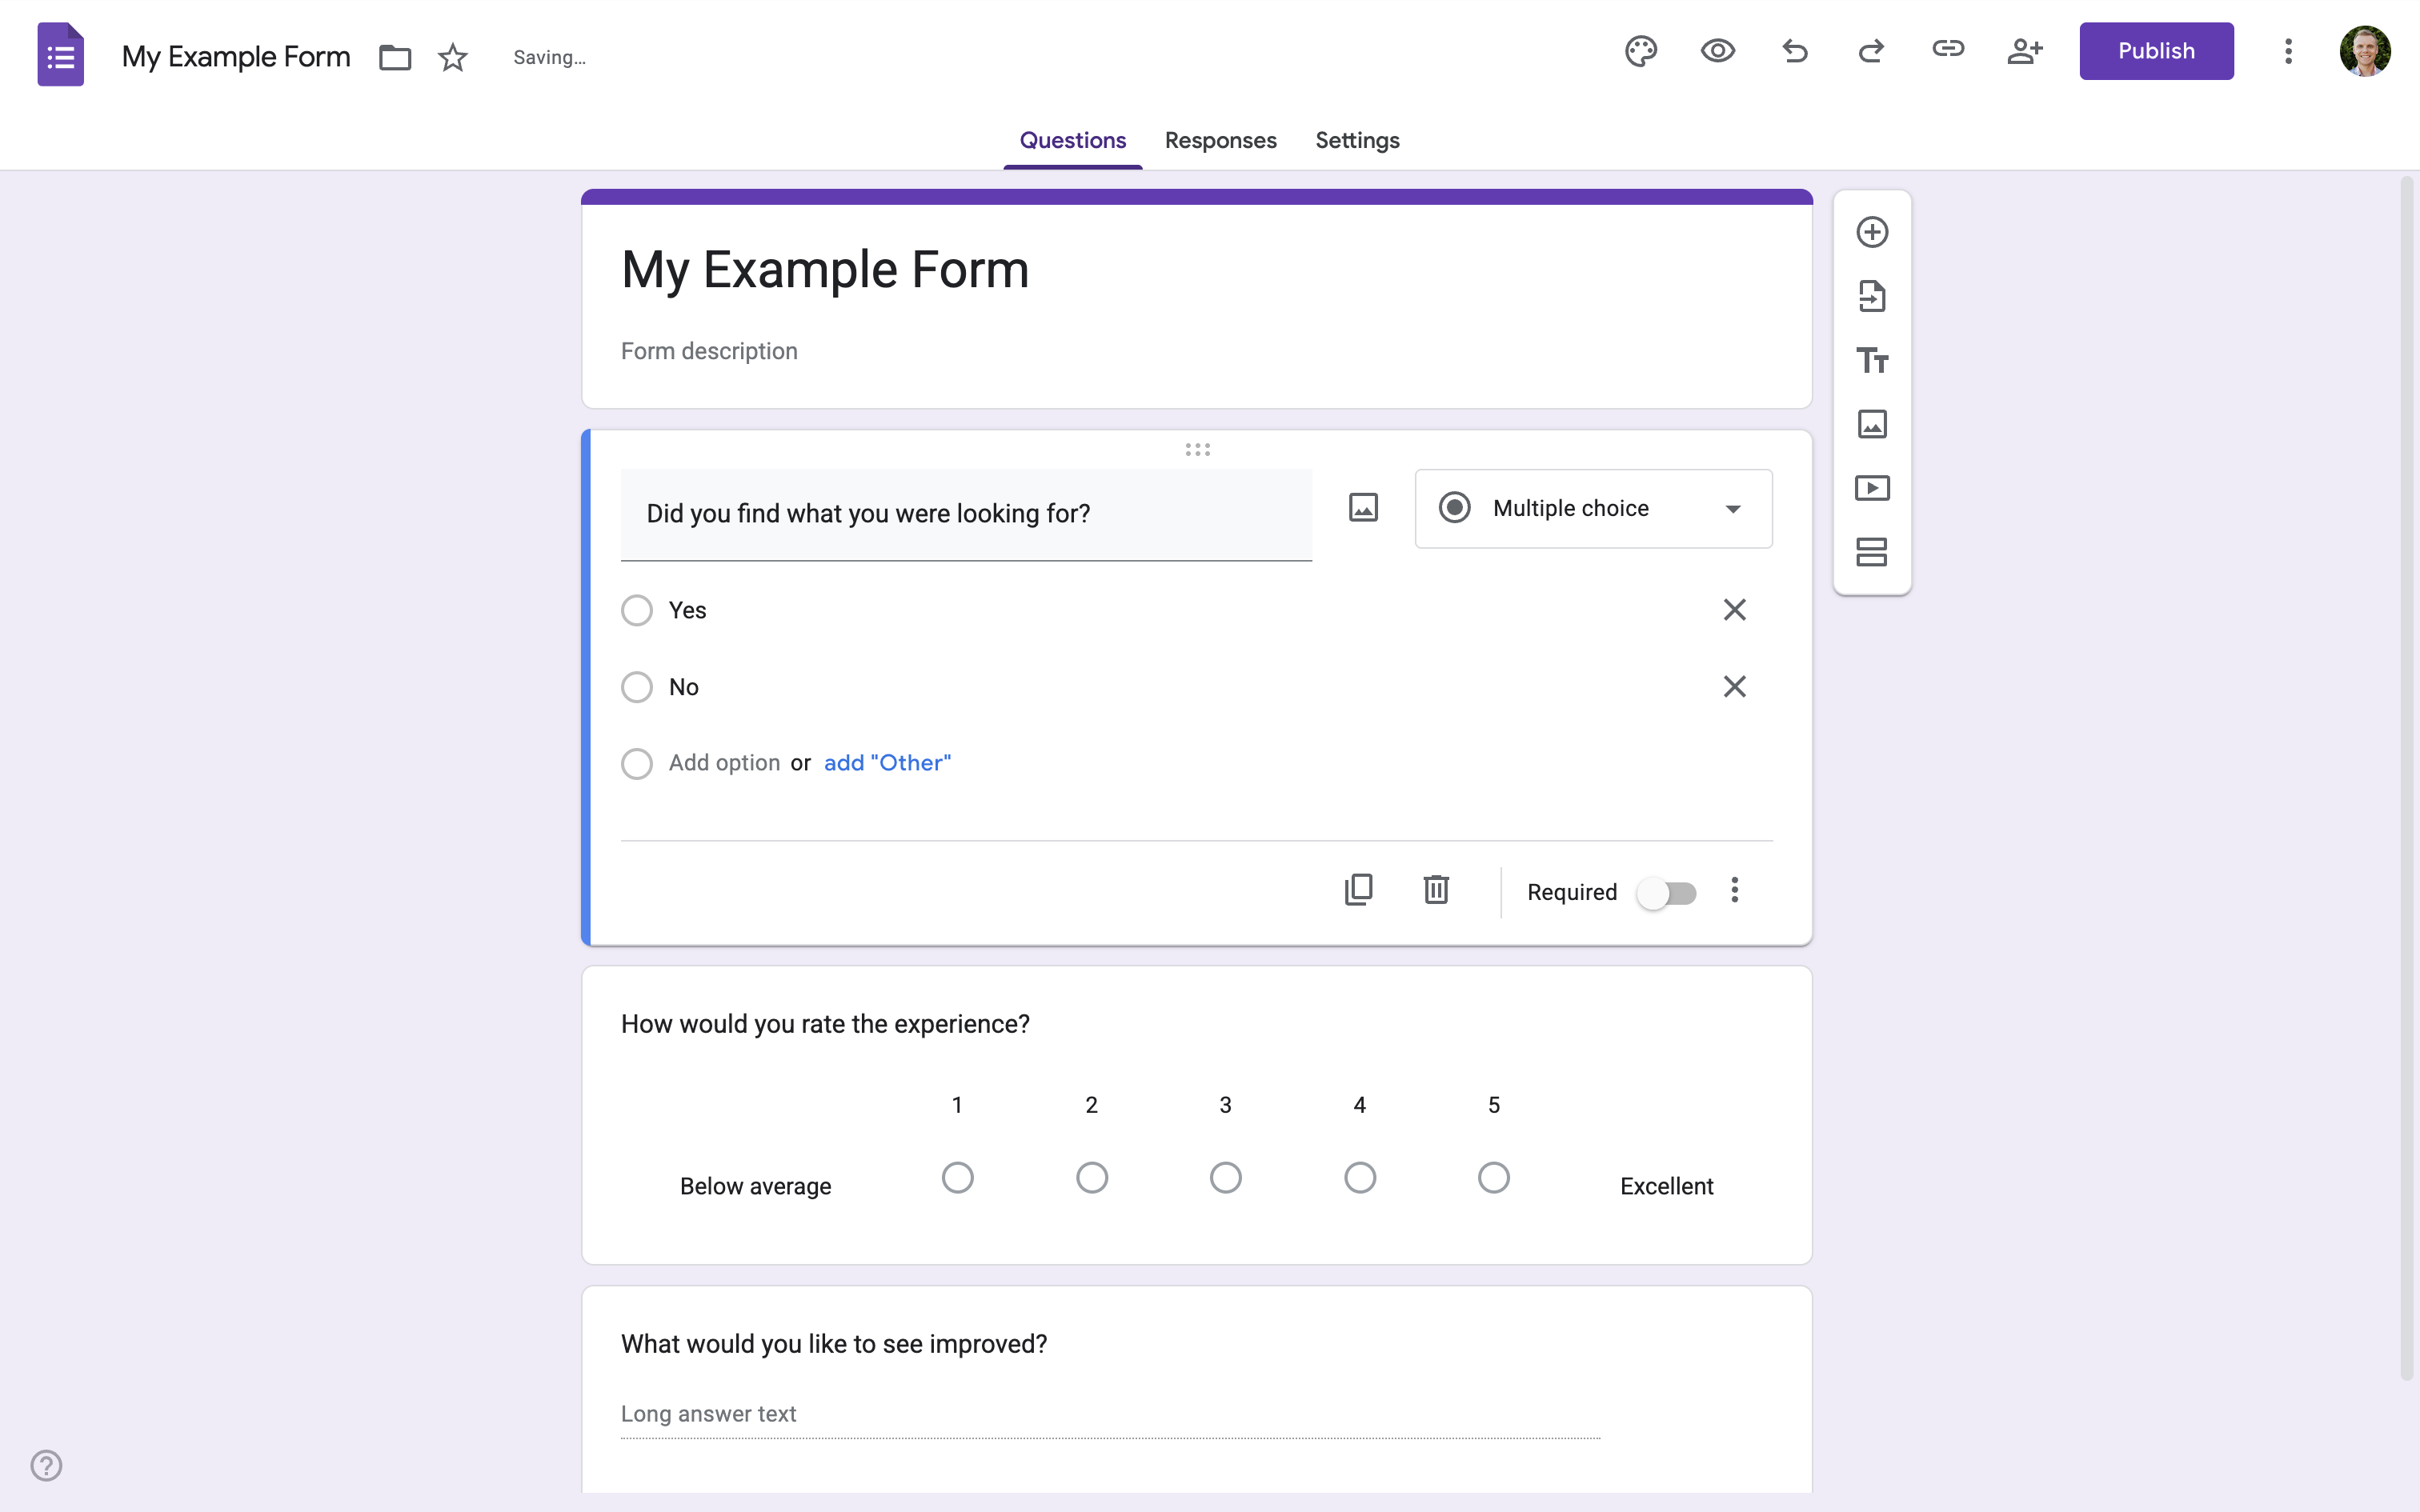This screenshot has width=2420, height=1512.
Task: Delete the multiple choice question
Action: 1436,889
